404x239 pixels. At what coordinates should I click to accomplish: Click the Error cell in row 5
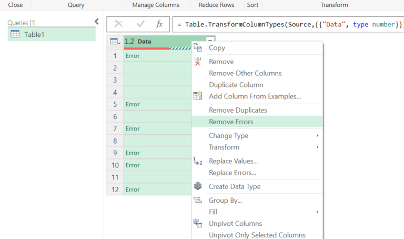point(157,104)
